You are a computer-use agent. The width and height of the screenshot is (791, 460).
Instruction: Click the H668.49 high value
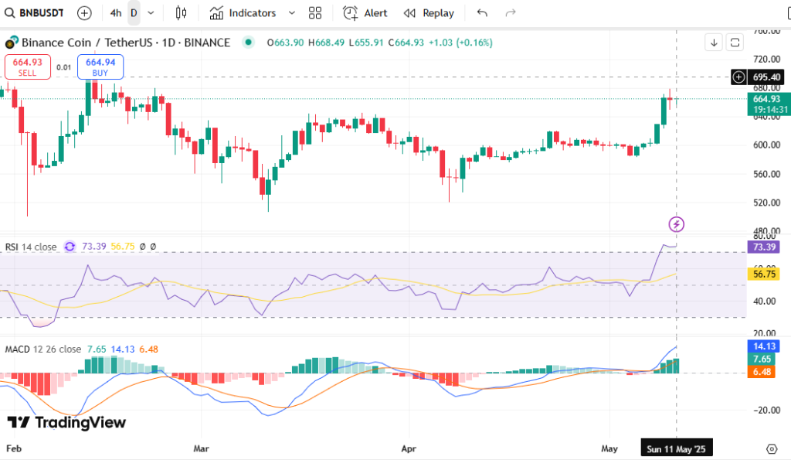pos(327,43)
